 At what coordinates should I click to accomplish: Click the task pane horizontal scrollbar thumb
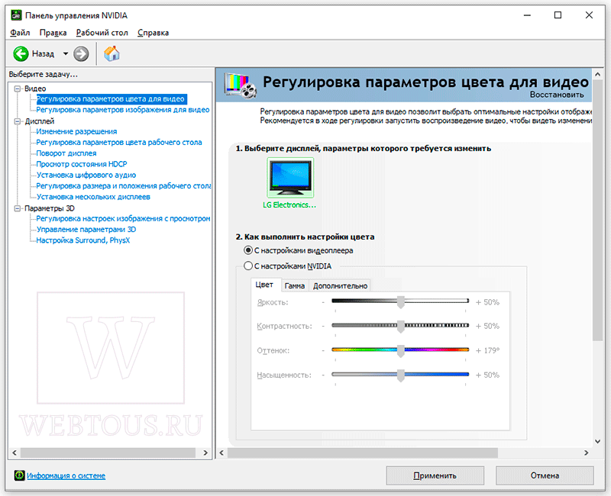point(108,453)
